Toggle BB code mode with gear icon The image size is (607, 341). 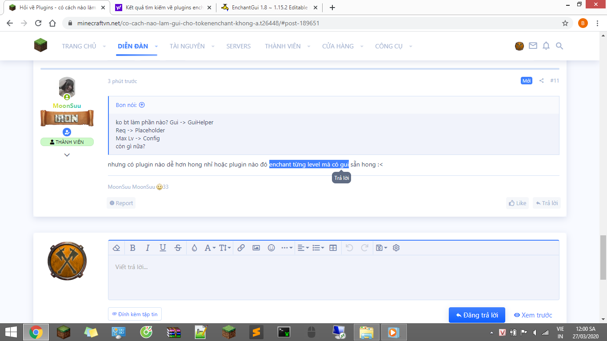(x=396, y=248)
